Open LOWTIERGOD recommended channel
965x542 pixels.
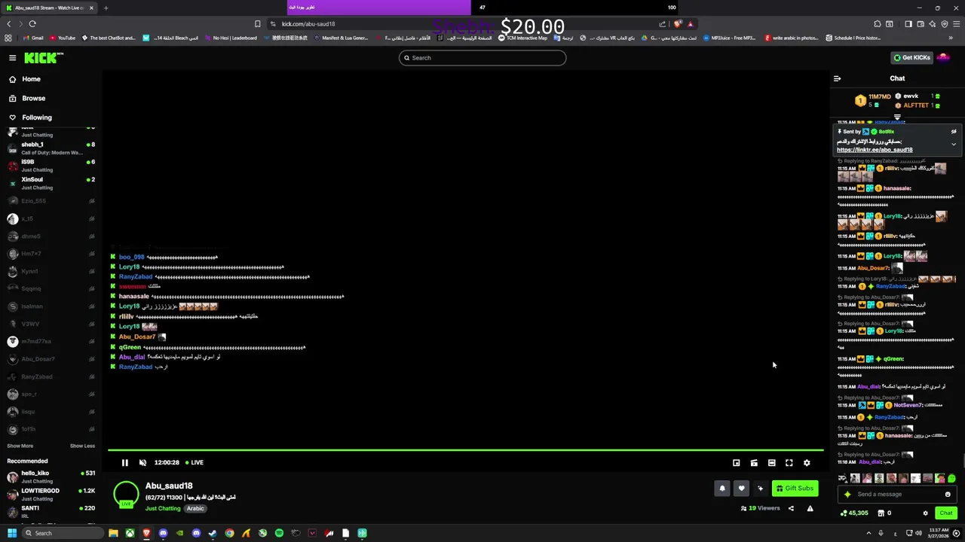(x=51, y=494)
